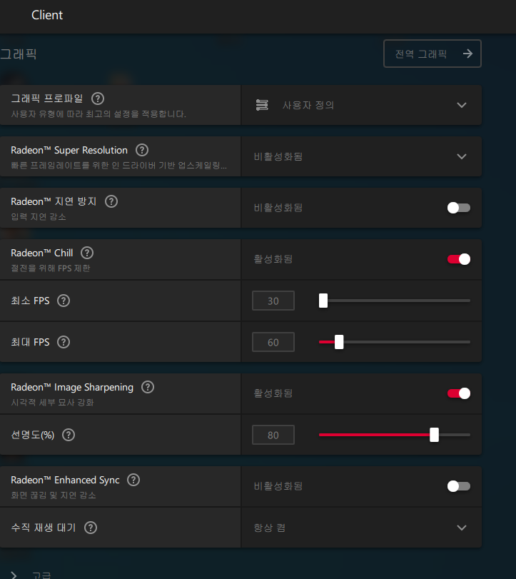Click the 선명도 slider handle
This screenshot has height=579, width=516.
point(435,435)
